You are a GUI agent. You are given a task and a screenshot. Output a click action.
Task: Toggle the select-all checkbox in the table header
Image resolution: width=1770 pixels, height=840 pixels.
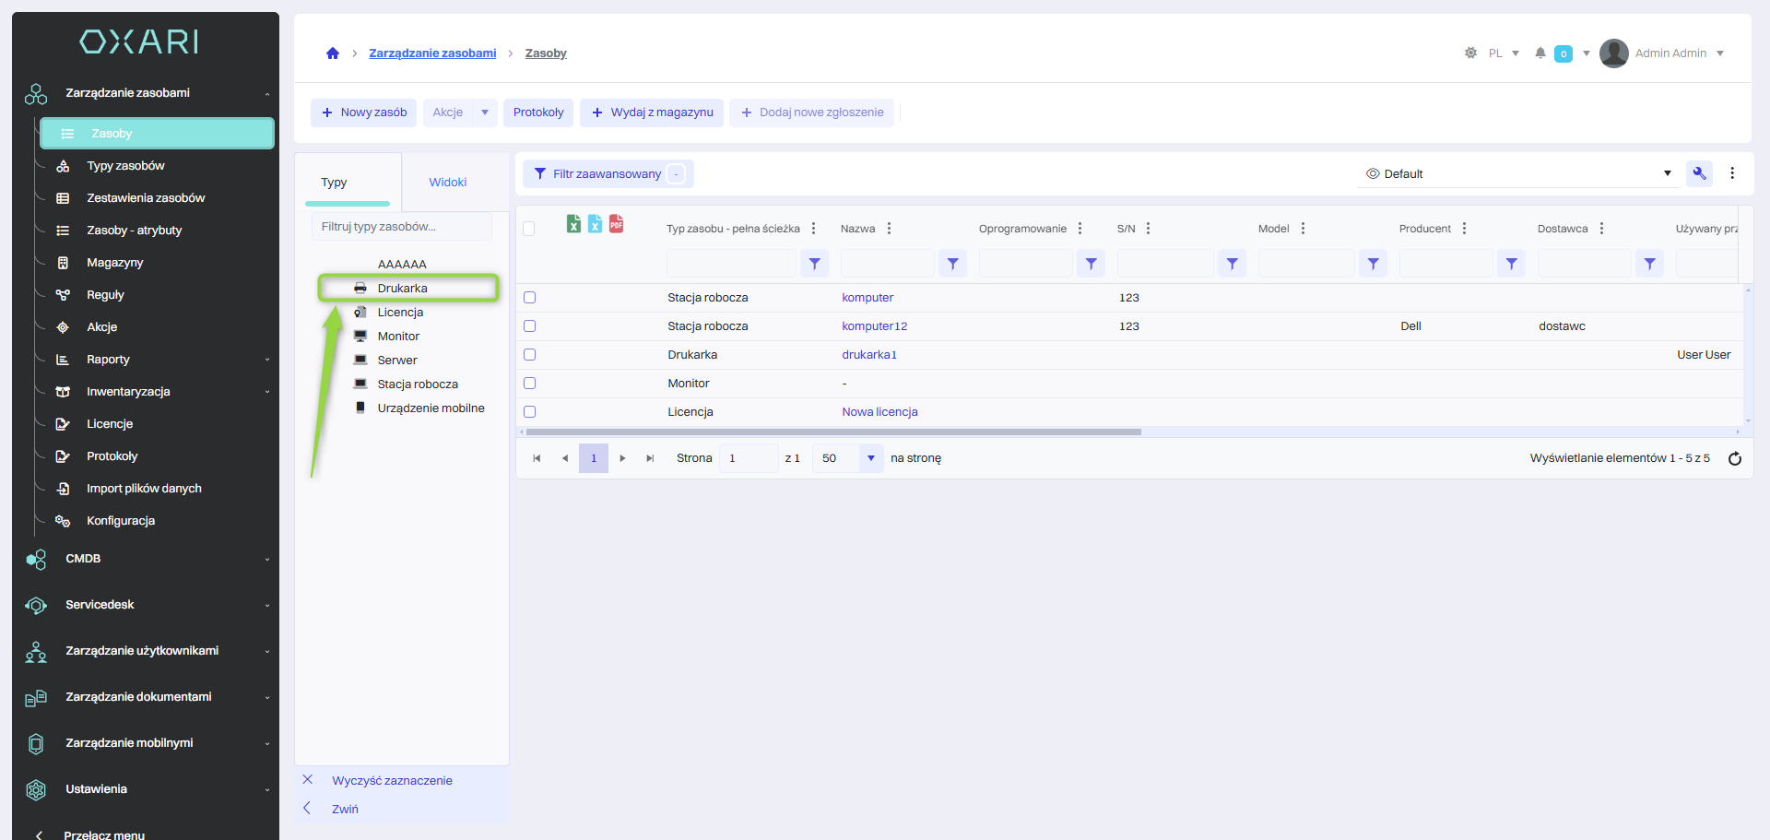[x=529, y=229]
